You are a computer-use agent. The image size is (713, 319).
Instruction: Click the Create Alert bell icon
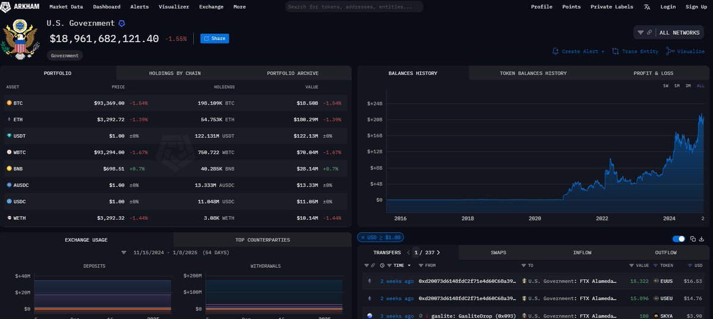tap(556, 52)
